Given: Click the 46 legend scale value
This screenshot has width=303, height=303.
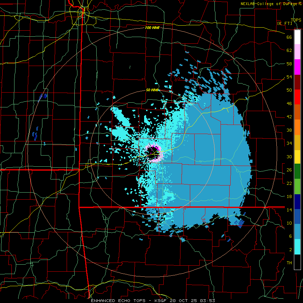Looking at the screenshot, I should (x=289, y=104).
